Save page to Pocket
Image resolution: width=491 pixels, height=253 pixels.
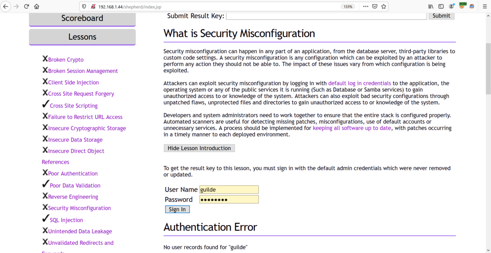pyautogui.click(x=374, y=7)
